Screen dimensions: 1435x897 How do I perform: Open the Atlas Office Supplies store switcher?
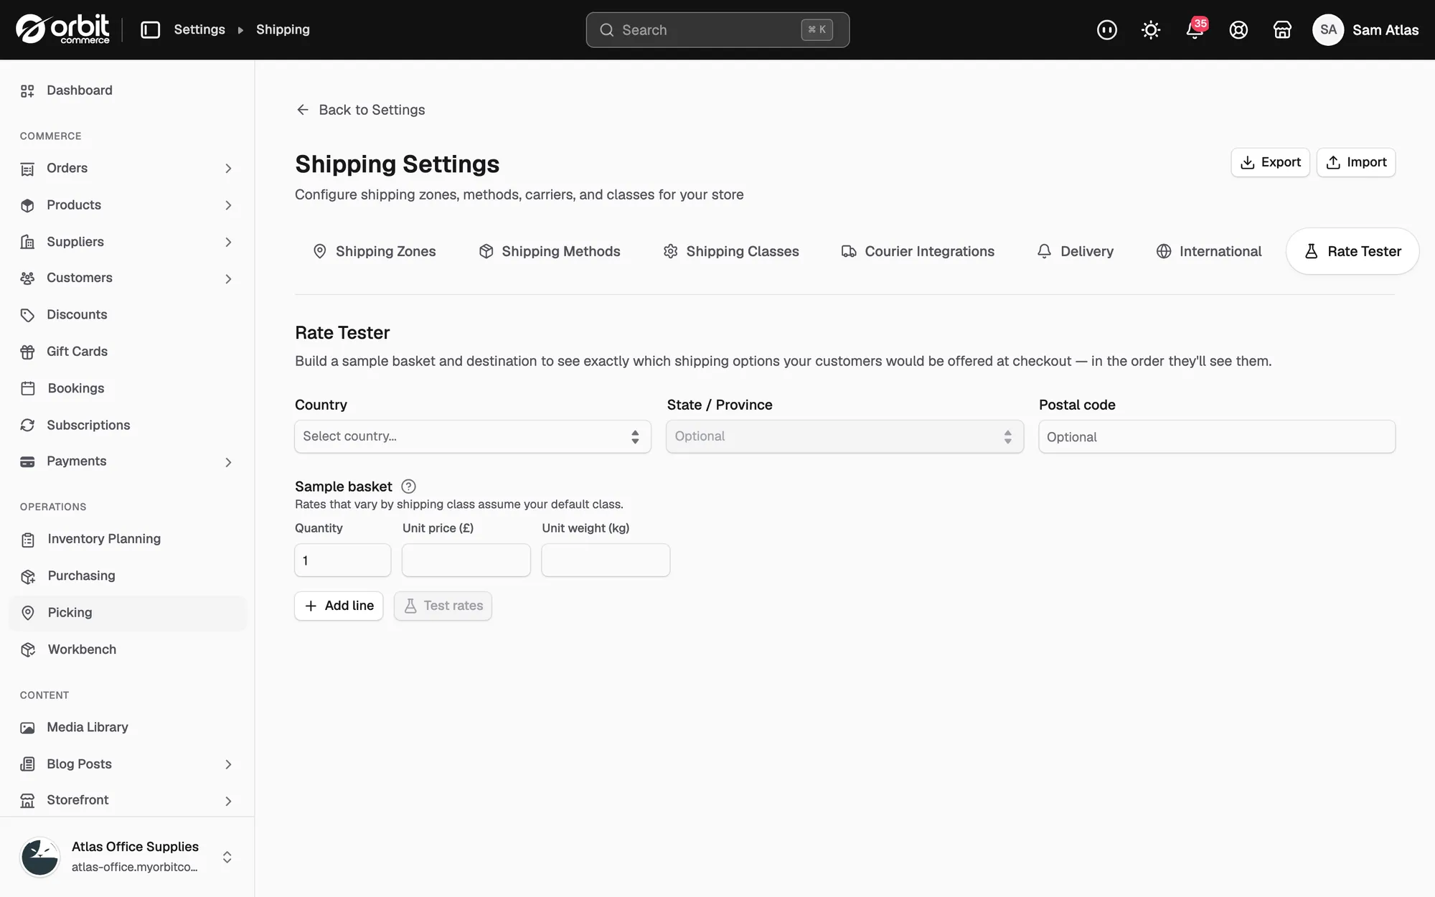(x=128, y=857)
